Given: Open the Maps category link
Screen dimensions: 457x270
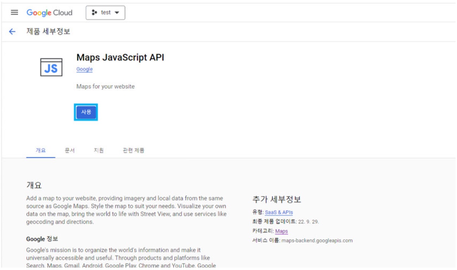Looking at the screenshot, I should point(282,231).
